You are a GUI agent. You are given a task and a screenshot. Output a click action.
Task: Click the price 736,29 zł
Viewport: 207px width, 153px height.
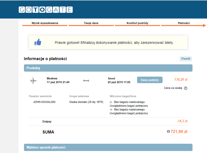[181, 80]
